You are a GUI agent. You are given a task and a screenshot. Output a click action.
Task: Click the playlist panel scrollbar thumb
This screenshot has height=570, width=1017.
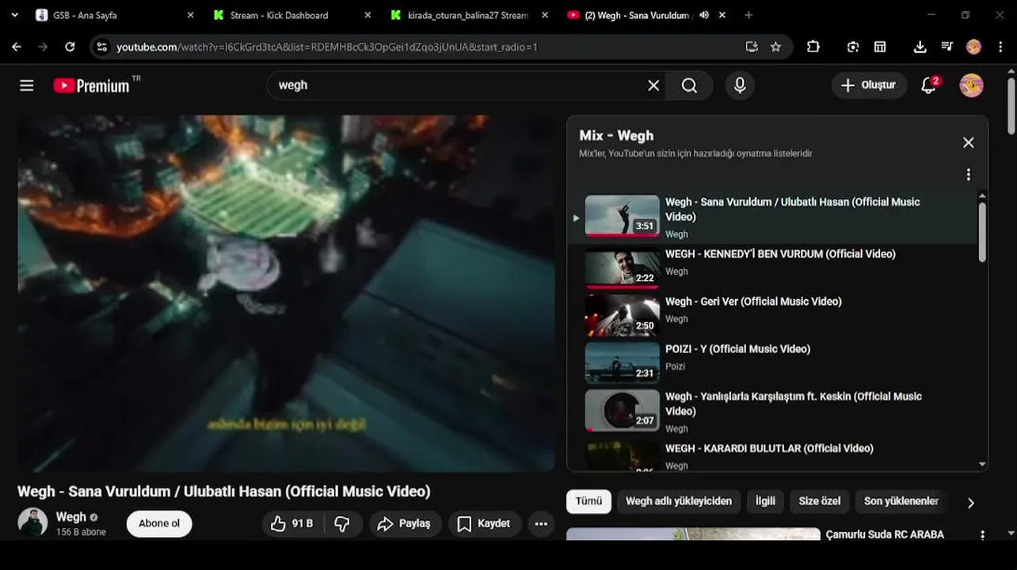(982, 232)
